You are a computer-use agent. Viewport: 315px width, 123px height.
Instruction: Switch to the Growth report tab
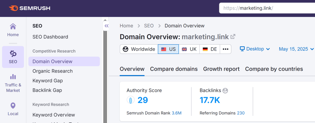[x=221, y=69]
